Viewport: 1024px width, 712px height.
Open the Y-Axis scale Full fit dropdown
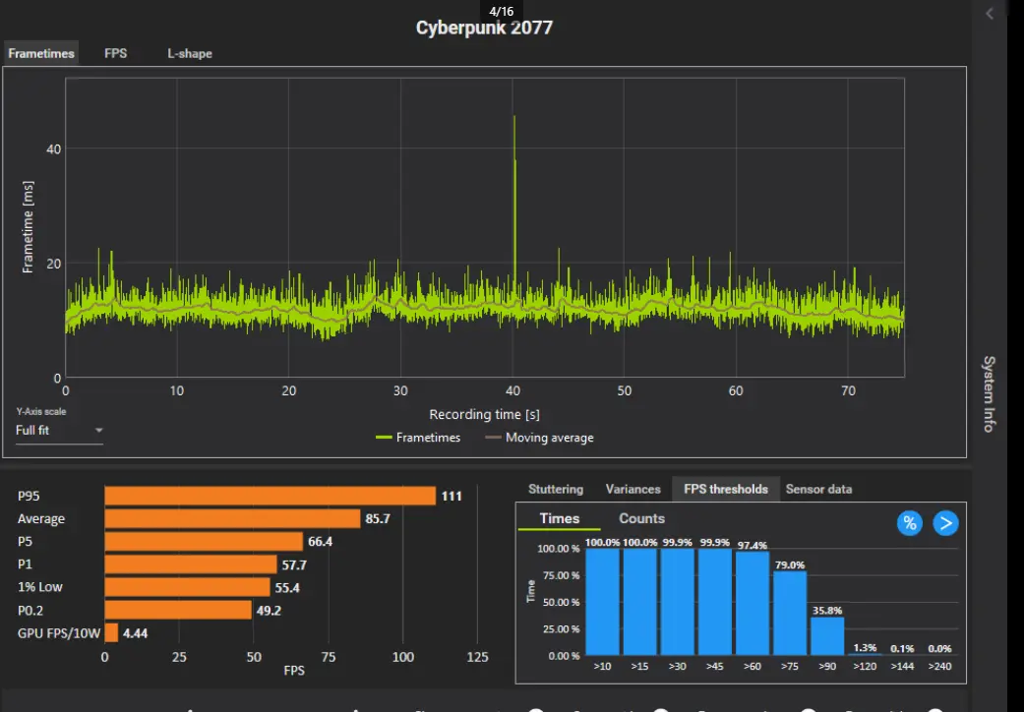click(59, 431)
